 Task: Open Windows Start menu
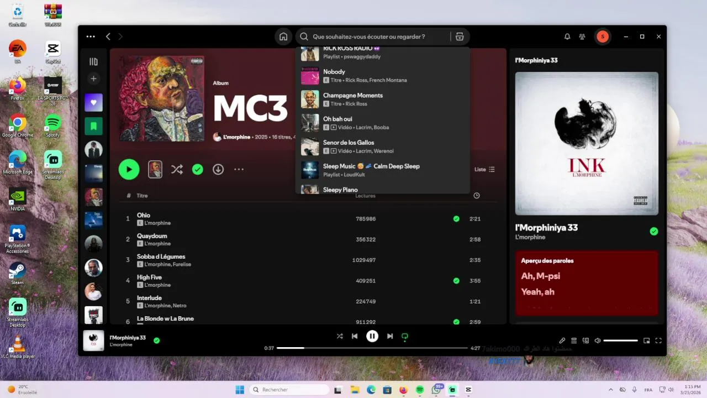click(240, 390)
